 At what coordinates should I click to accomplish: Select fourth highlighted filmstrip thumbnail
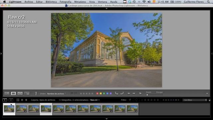coord(46,109)
